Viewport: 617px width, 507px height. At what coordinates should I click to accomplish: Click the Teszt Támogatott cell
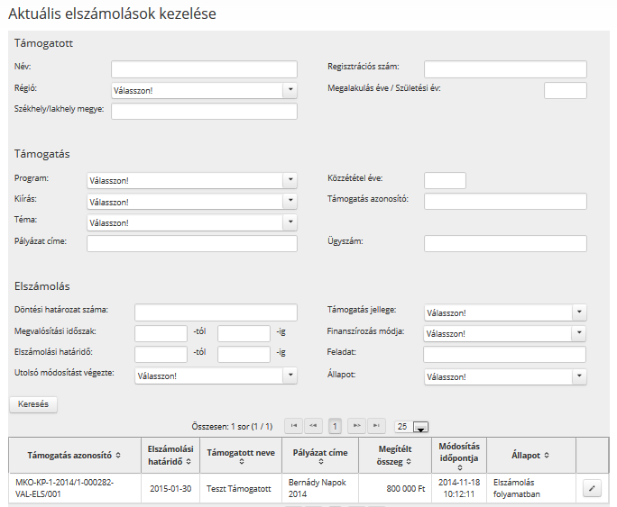(241, 488)
